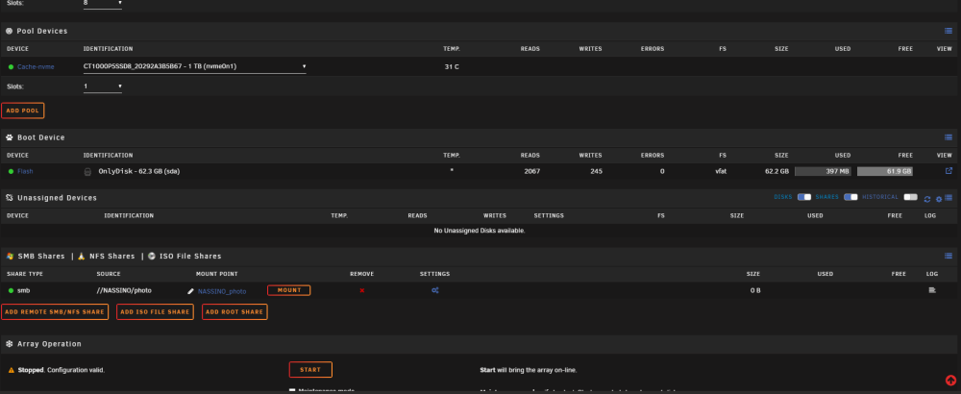Add a new pool with ADD POOL
Viewport: 961px width, 394px height.
23,111
